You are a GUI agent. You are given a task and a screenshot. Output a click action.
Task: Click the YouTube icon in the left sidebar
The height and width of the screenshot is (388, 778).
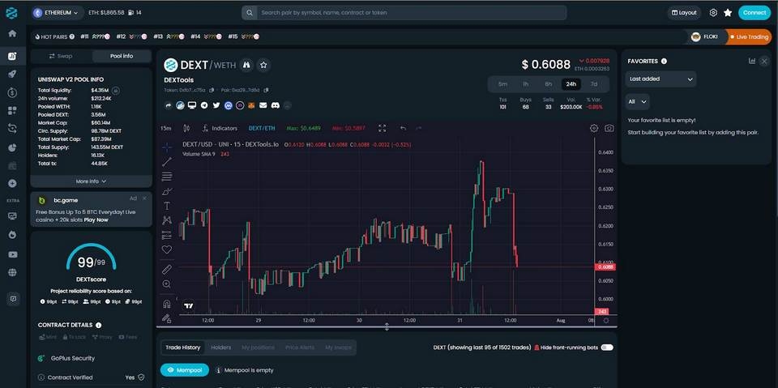click(12, 254)
